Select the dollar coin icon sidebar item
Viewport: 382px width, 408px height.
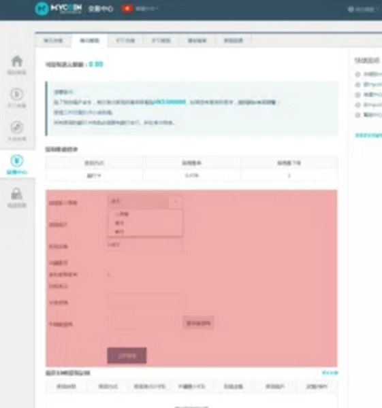click(17, 95)
